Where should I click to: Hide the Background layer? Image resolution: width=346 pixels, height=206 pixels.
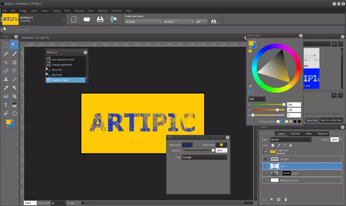(265, 180)
